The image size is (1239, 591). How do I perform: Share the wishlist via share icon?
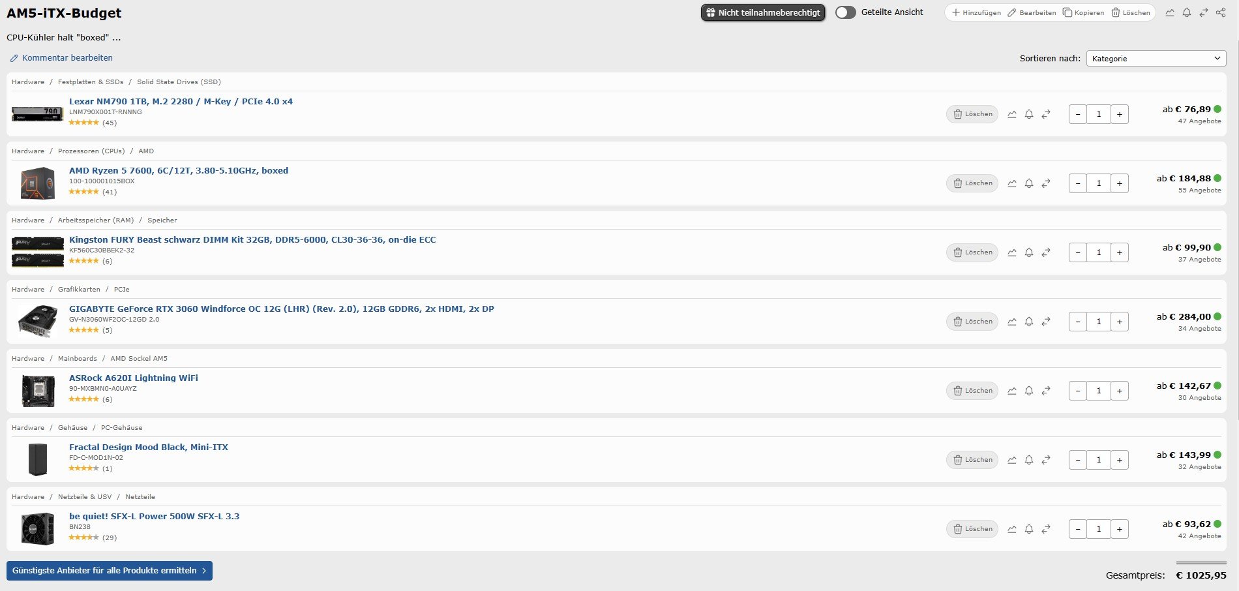coord(1221,12)
